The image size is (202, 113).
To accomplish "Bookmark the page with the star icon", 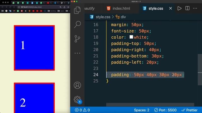I will (68, 7).
